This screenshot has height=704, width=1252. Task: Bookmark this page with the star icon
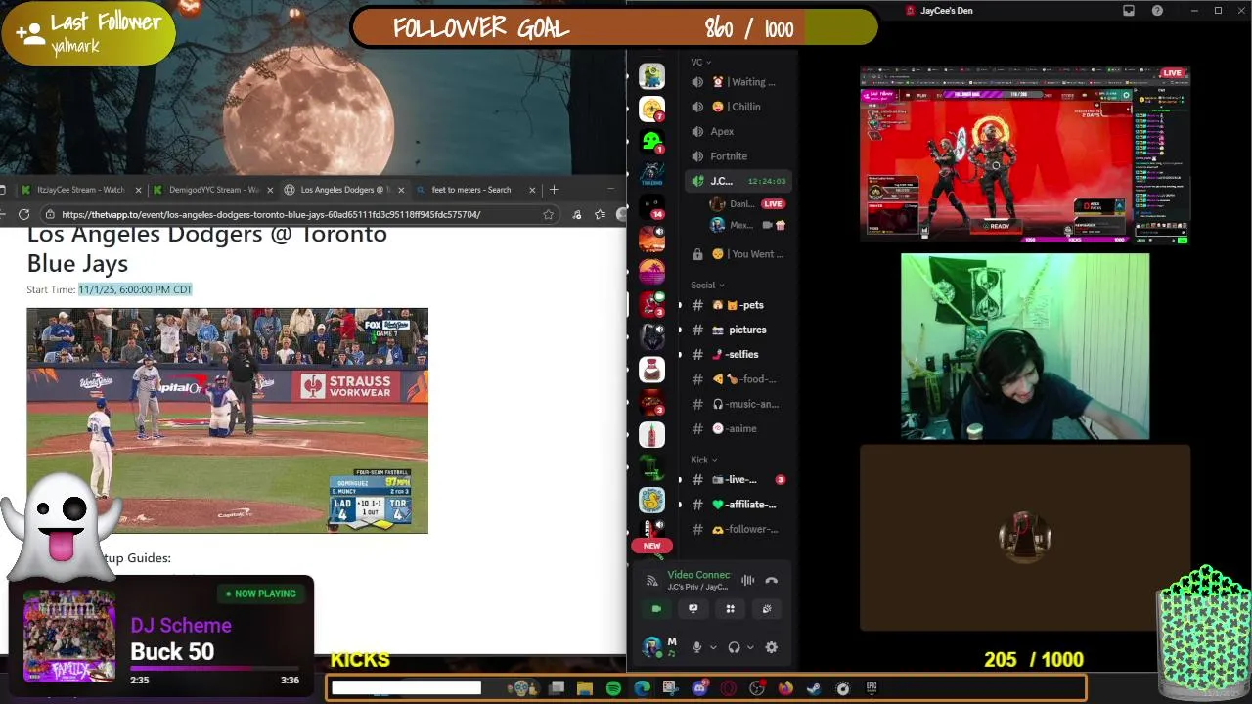coord(549,214)
